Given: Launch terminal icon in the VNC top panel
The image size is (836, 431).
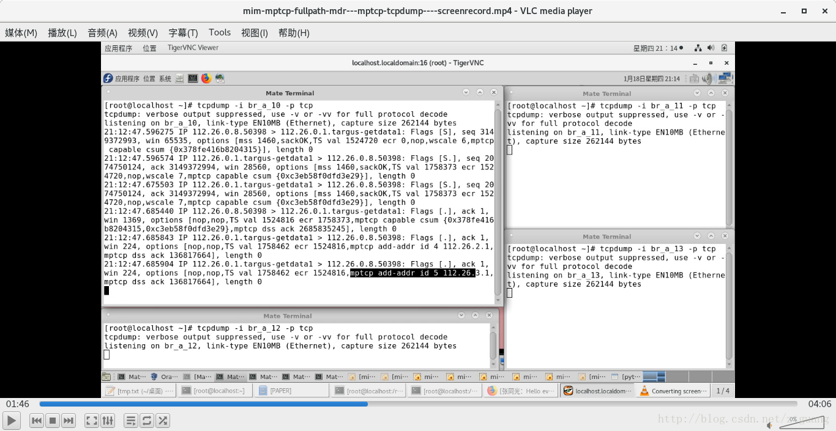Looking at the screenshot, I should pyautogui.click(x=193, y=78).
